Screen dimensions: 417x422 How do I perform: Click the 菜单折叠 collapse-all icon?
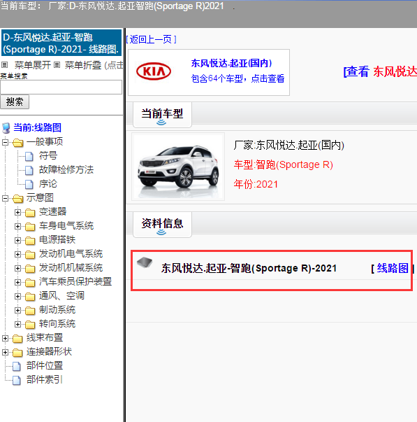pos(57,65)
